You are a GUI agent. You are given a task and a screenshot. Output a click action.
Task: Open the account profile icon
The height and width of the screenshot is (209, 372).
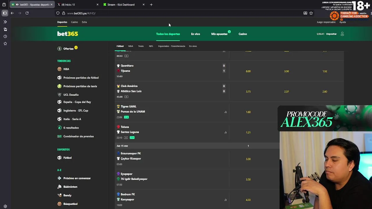[342, 34]
